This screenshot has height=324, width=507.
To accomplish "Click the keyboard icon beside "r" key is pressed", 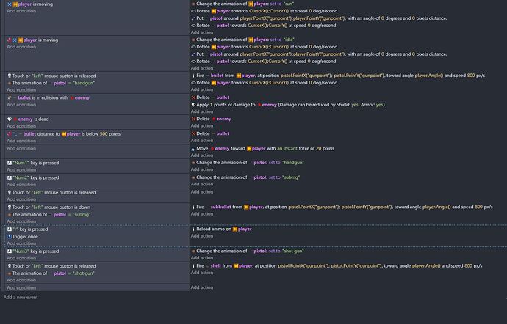I will coord(9,229).
